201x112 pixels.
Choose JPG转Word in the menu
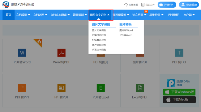[126, 35]
